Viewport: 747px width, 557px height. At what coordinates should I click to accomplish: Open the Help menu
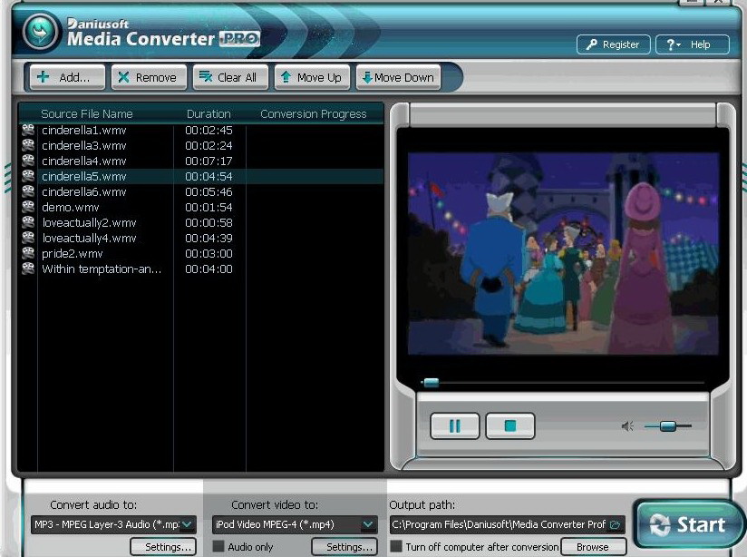point(693,44)
